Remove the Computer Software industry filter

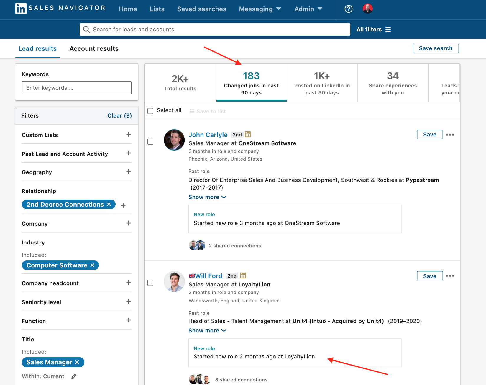coord(92,265)
